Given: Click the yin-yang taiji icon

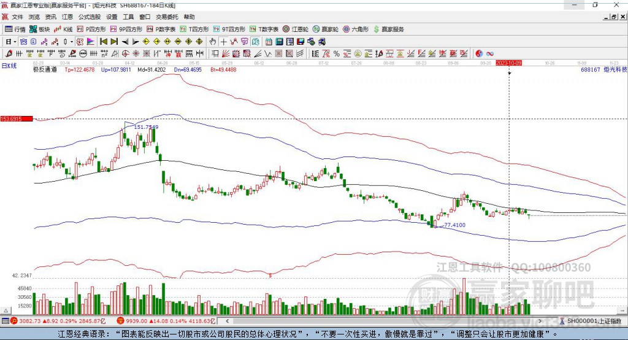Looking at the screenshot, I should [x=479, y=54].
